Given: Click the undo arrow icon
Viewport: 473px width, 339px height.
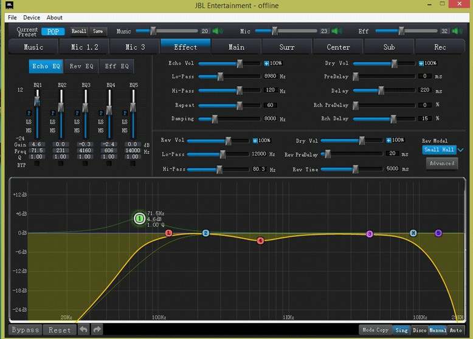Looking at the screenshot, I should pyautogui.click(x=83, y=330).
